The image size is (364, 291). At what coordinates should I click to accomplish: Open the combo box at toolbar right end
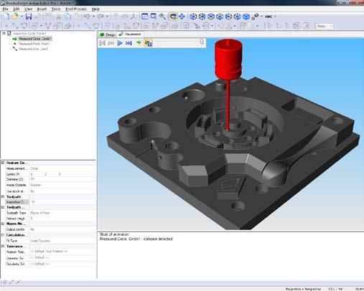click(325, 26)
